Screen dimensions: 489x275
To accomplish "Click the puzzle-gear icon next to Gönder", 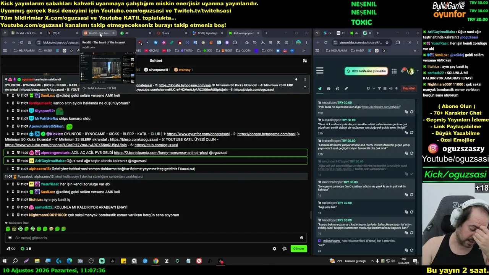I will point(284,249).
